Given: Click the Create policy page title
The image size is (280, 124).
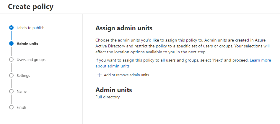Looking at the screenshot, I should (31, 7).
